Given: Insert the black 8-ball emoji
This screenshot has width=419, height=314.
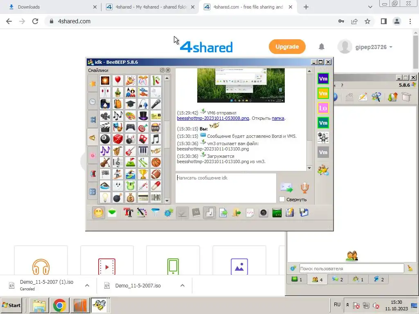Looking at the screenshot, I should pos(105,139).
